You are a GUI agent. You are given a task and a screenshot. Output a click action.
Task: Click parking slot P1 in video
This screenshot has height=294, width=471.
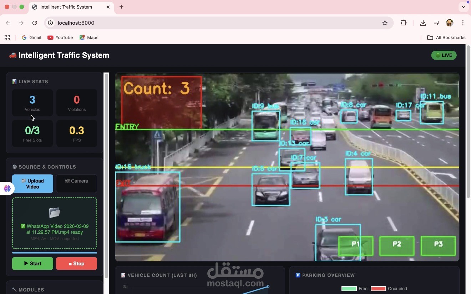click(356, 246)
